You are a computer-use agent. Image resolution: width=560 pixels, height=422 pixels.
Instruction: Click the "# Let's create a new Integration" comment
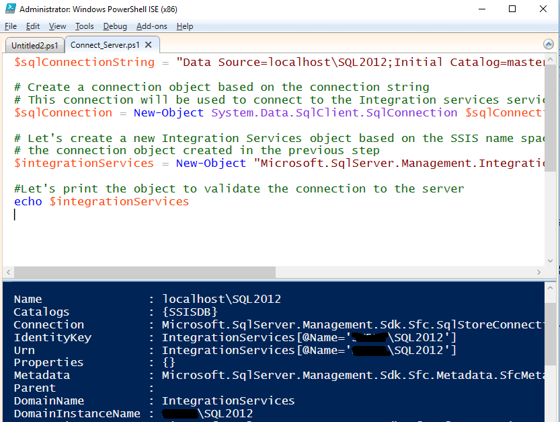[x=279, y=138]
